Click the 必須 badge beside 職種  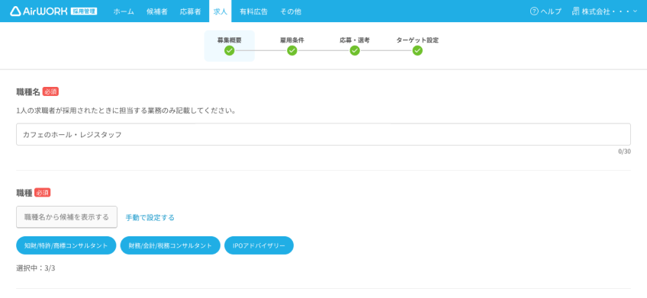(43, 193)
